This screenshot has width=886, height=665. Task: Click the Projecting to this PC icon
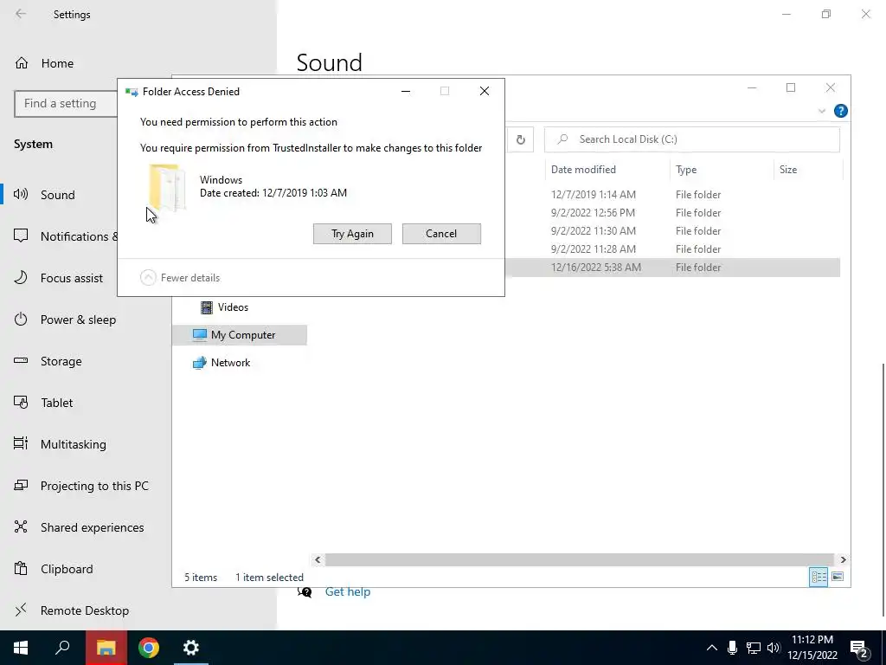pyautogui.click(x=21, y=485)
